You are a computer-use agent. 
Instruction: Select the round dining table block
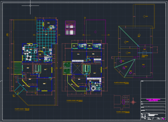(29, 58)
